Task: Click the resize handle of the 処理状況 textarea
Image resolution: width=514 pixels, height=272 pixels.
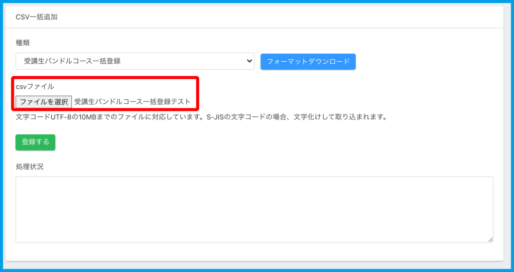Action: pos(490,240)
